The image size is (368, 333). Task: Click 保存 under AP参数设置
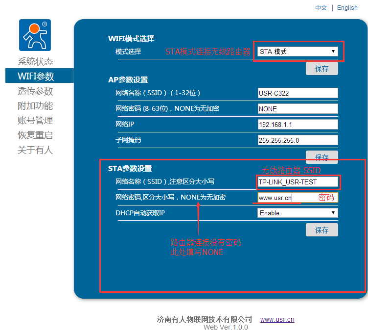click(322, 157)
